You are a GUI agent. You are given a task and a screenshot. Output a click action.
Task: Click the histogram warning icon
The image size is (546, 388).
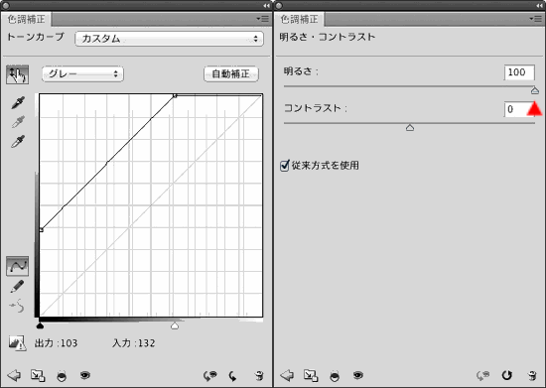coord(17,343)
